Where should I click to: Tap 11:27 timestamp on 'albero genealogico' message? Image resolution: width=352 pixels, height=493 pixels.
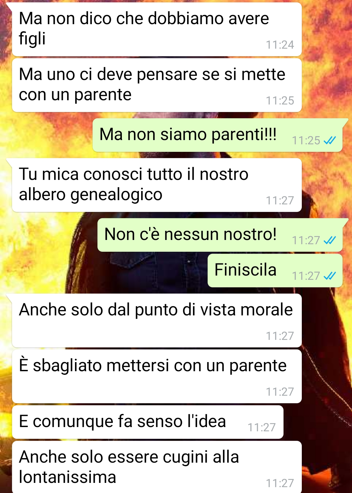click(280, 200)
